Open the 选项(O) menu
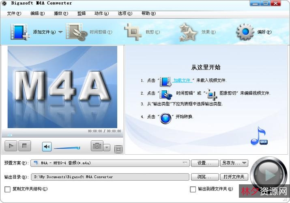The width and height of the screenshot is (290, 203). point(125,13)
